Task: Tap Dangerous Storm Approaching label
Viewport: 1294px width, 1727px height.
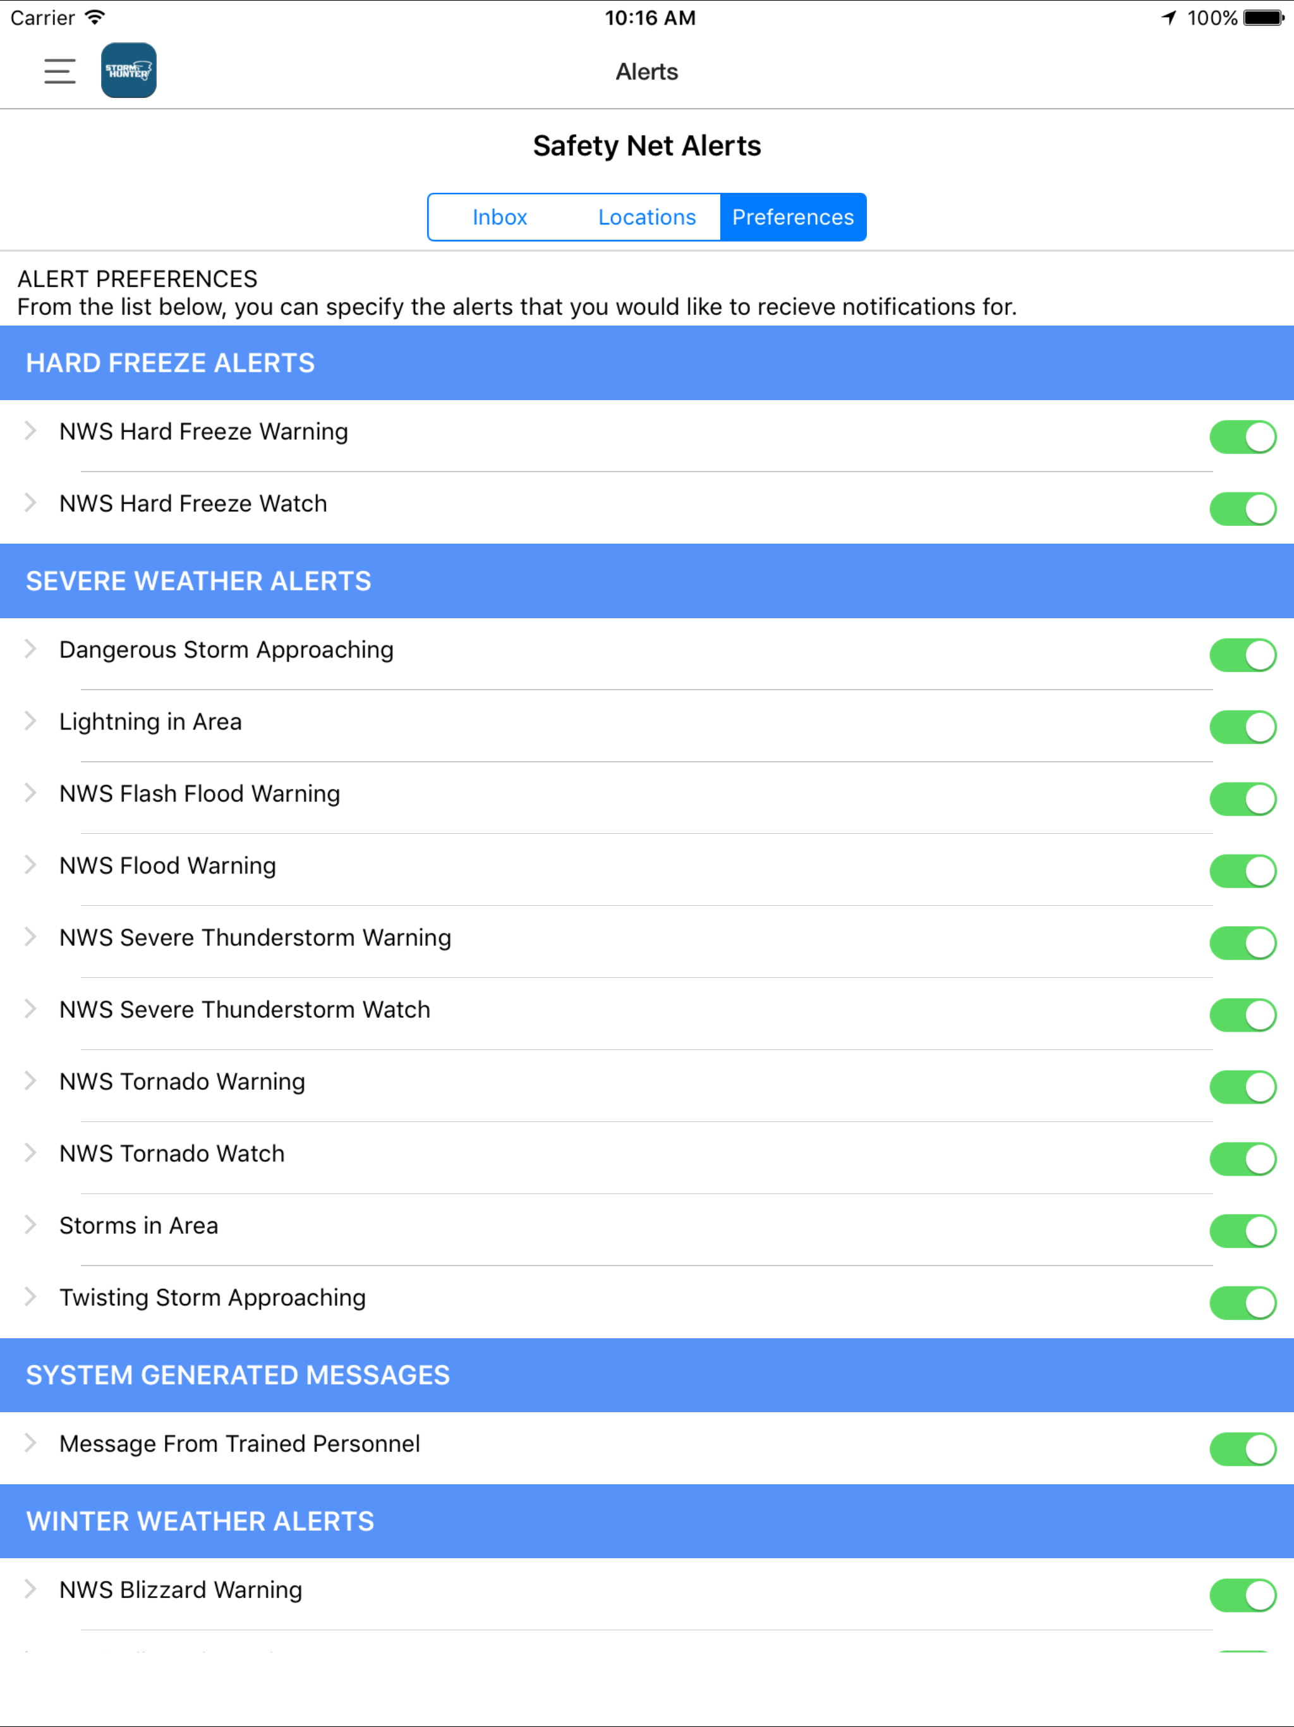Action: point(226,650)
